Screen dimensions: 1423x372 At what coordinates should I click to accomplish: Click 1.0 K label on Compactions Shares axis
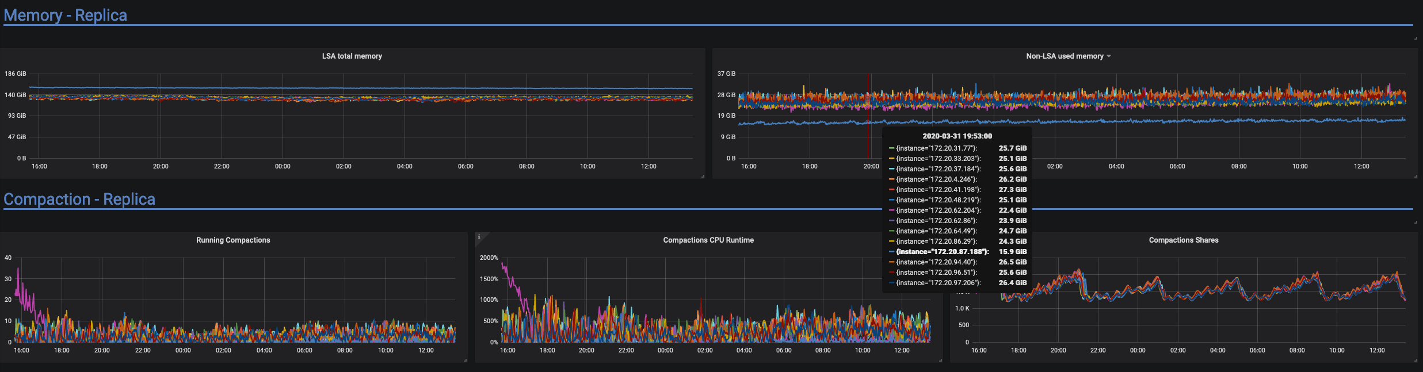pos(962,308)
